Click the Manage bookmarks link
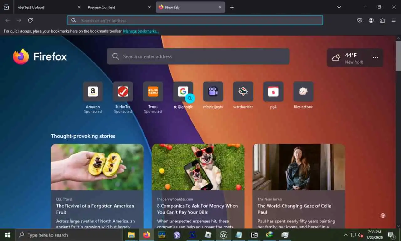This screenshot has height=241, width=401. (x=141, y=31)
